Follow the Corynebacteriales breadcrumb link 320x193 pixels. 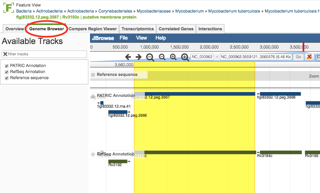pyautogui.click(x=115, y=11)
